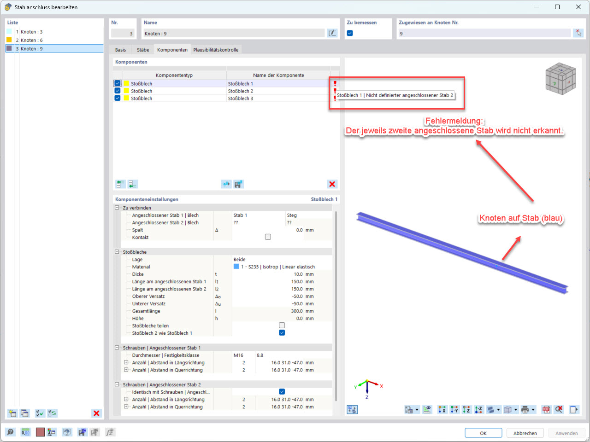Viewport: 590px width, 442px height.
Task: Open the print dropdown arrow
Action: click(533, 409)
